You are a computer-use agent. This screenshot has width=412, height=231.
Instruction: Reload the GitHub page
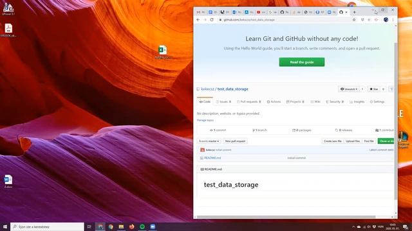coord(212,20)
